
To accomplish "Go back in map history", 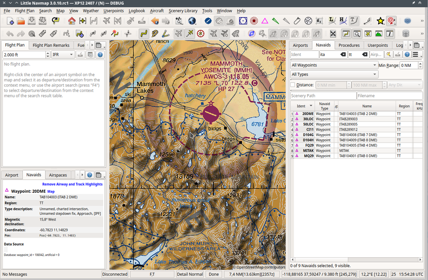I will (155, 21).
